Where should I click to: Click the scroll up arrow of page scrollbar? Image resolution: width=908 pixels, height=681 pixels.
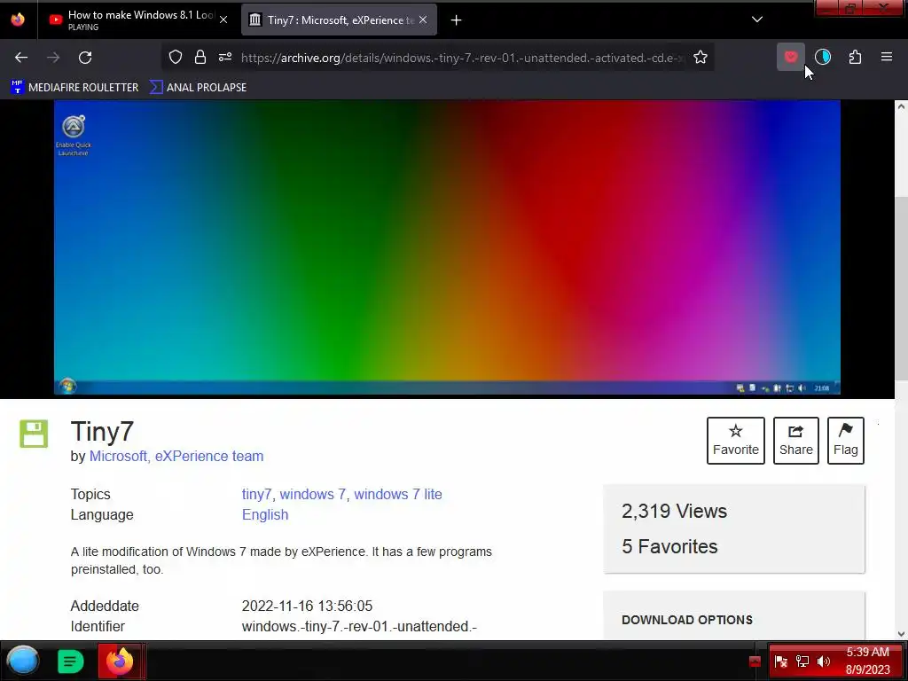pyautogui.click(x=901, y=106)
